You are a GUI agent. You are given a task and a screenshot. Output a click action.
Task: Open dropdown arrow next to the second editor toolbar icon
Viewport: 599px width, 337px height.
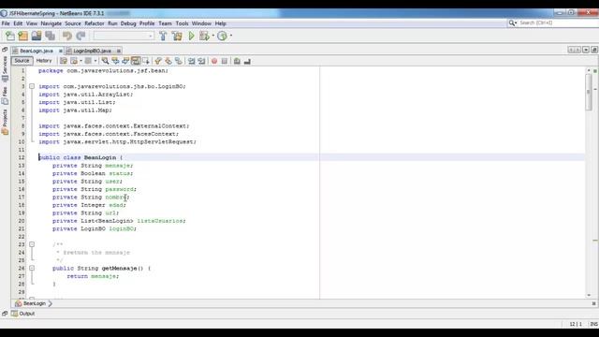(81, 61)
